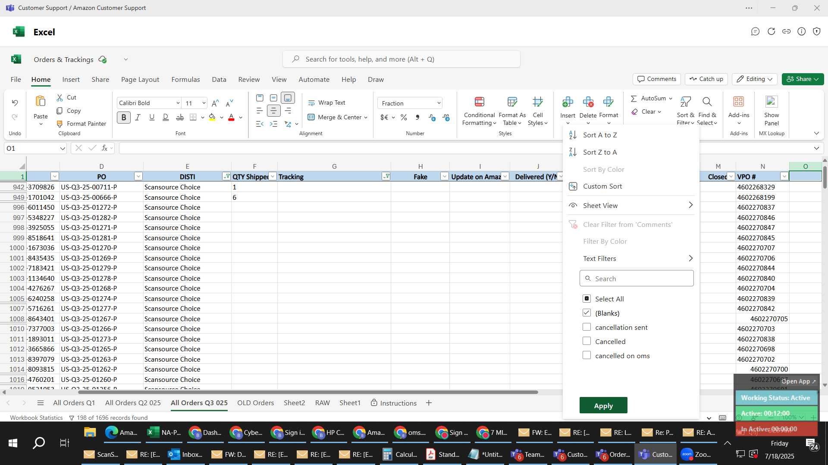Check the 'cancelled on oms' checkbox
Viewport: 828px width, 465px height.
coord(586,356)
